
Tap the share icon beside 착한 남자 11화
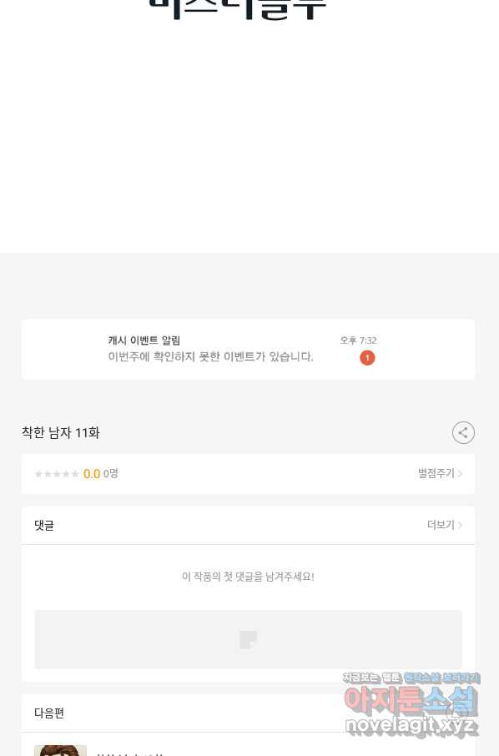click(x=463, y=432)
